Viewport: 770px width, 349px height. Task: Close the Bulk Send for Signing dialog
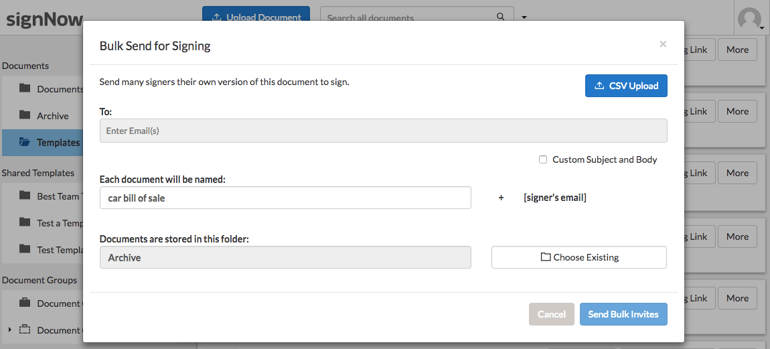(x=663, y=44)
